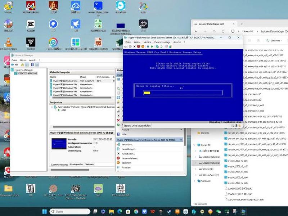Screen dimensions: 288x216
Task: Click Refresh icon in File Explorer address bar
Action: pos(223,31)
